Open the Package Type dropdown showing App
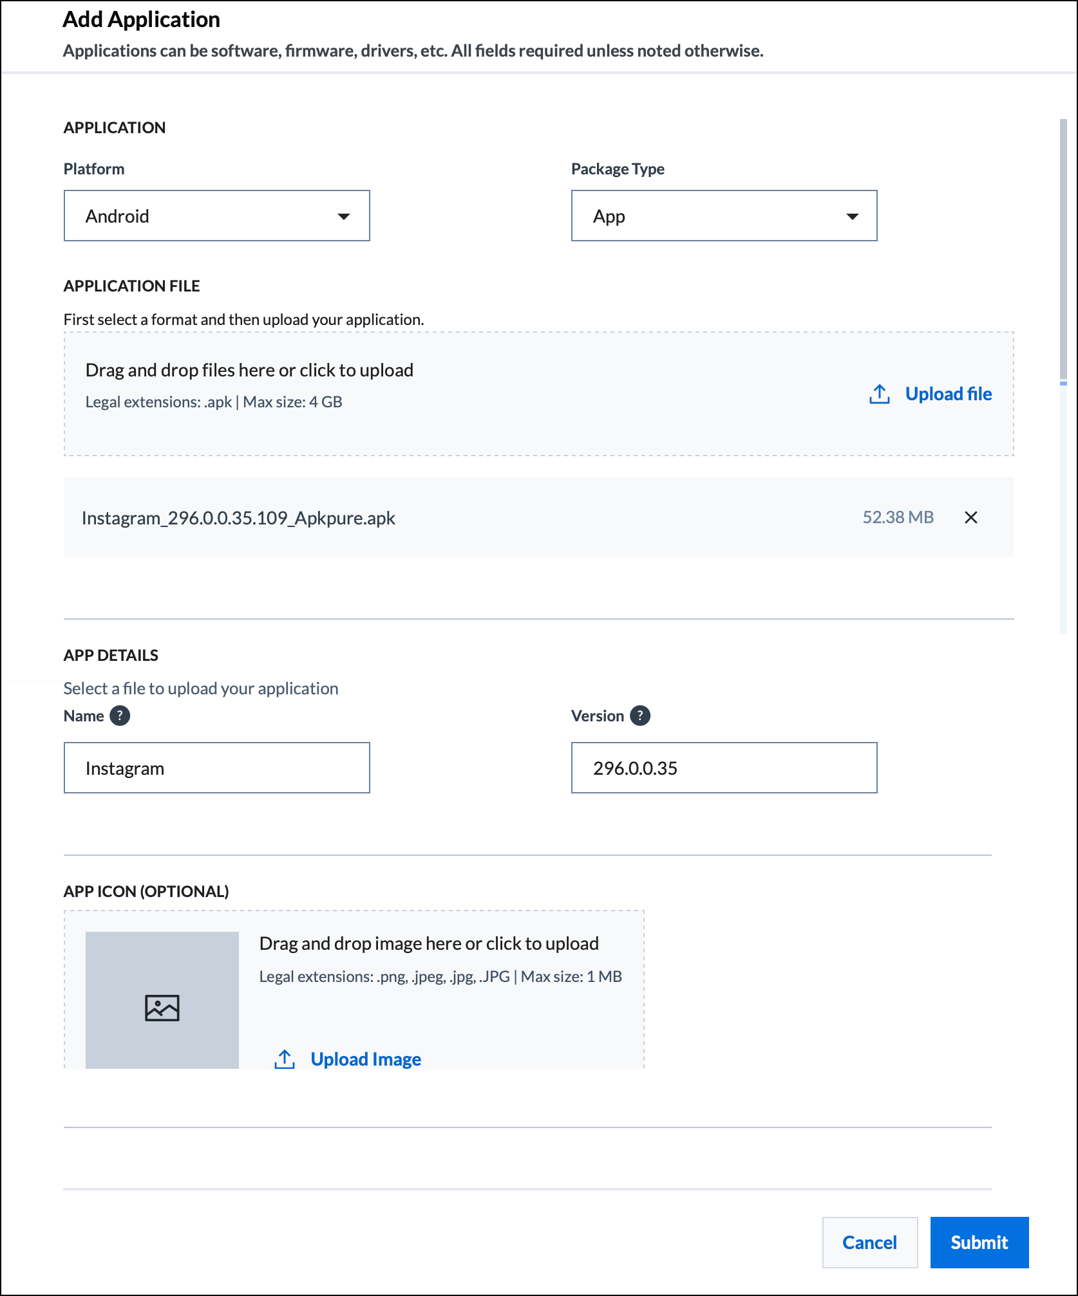 (x=724, y=216)
